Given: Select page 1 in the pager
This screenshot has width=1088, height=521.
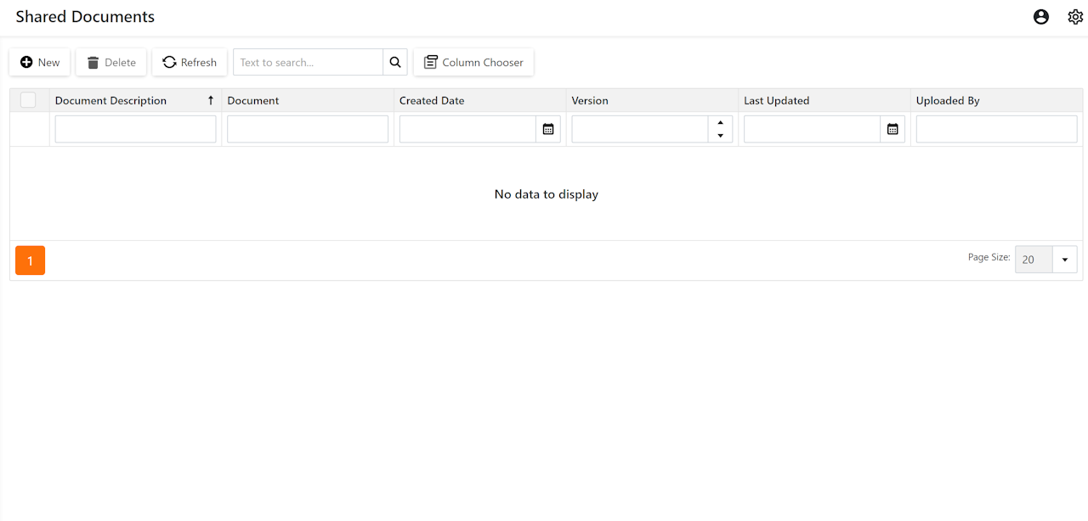Looking at the screenshot, I should (x=30, y=260).
